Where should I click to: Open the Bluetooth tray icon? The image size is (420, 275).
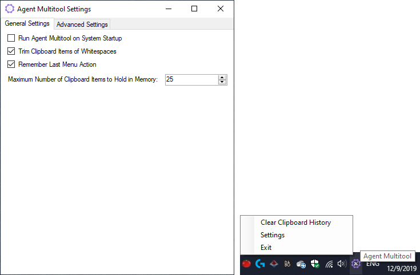(x=287, y=264)
